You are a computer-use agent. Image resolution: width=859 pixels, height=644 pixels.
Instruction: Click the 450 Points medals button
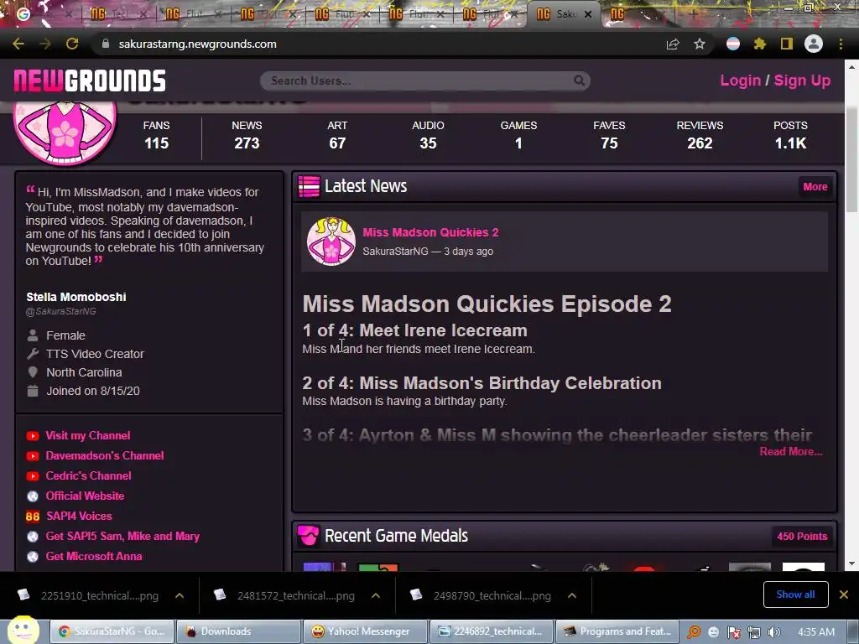[802, 536]
